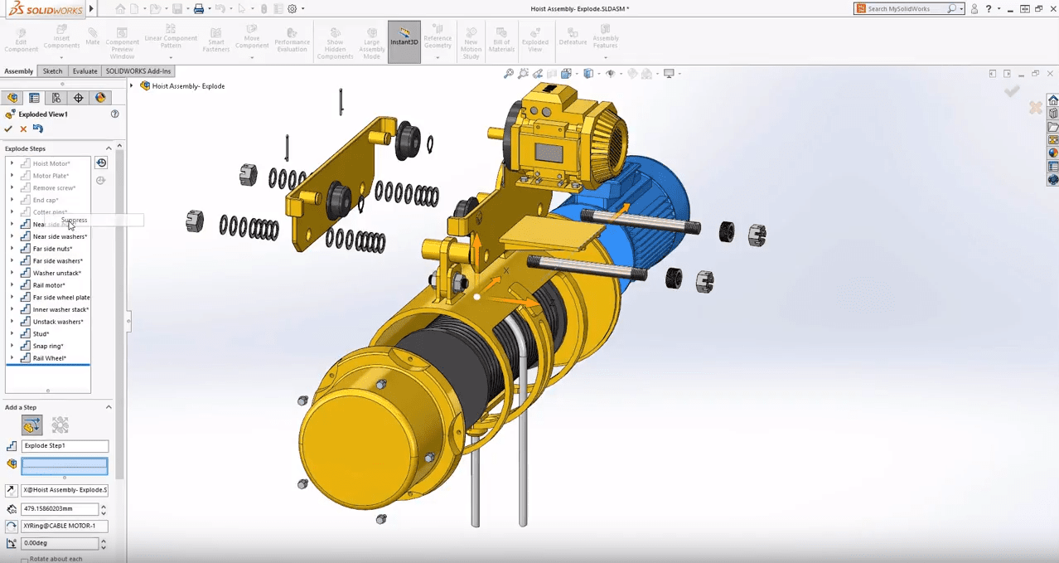
Task: Expand the Stud explode step
Action: point(12,333)
